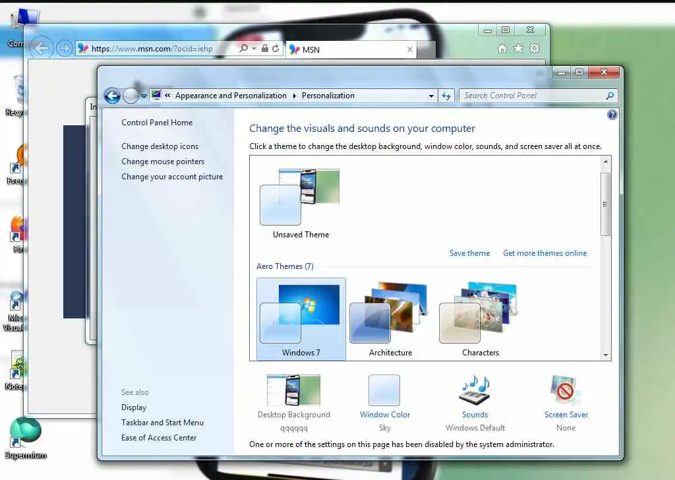Maximize the Personalization window

[x=579, y=72]
